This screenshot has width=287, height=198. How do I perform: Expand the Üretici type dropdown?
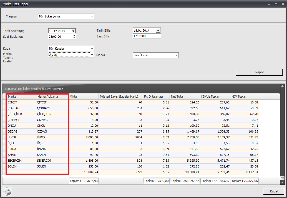point(92,55)
